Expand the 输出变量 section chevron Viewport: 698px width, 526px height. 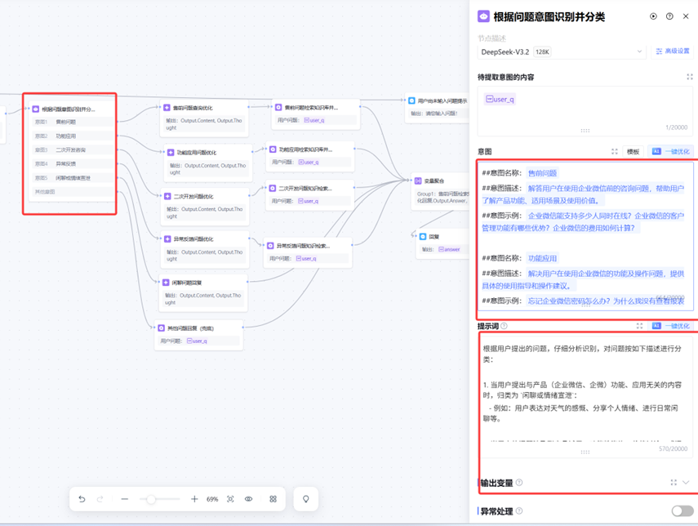pos(686,483)
